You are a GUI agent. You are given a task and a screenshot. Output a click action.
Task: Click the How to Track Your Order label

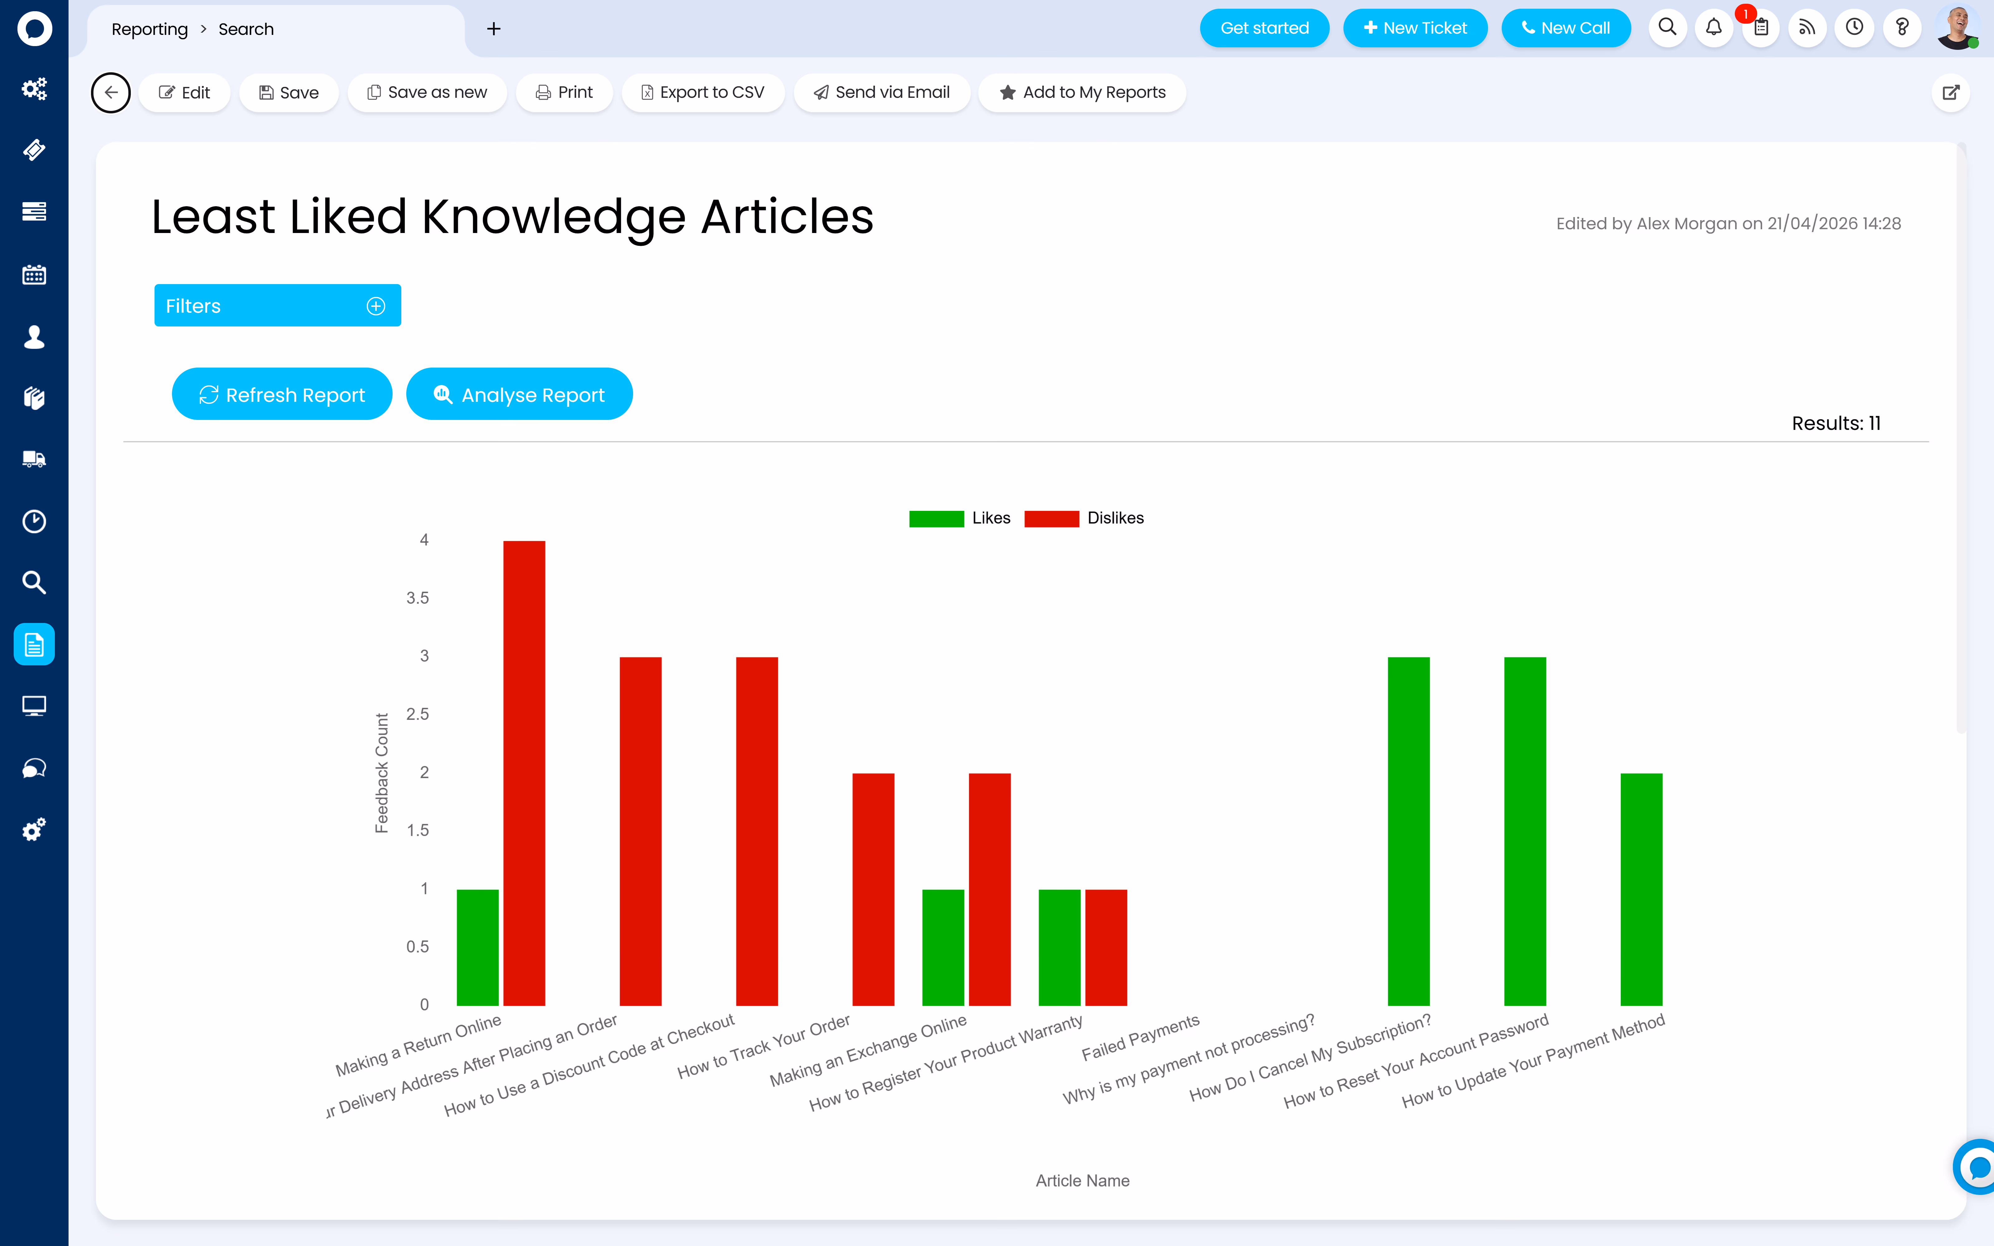coord(764,1047)
